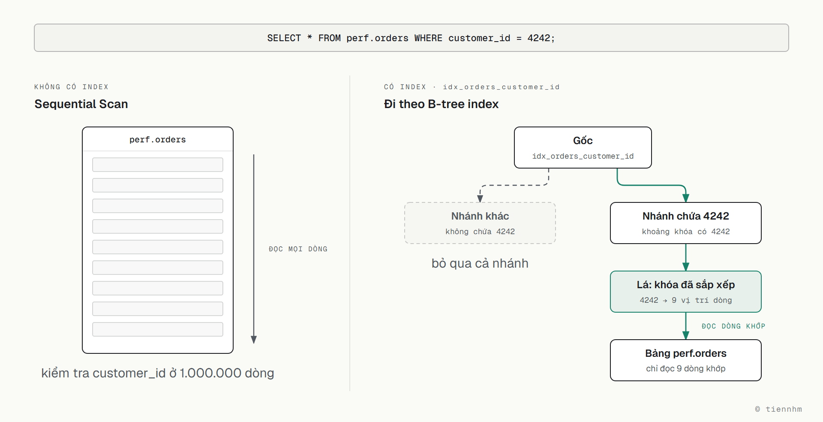Click the 'Đi theo B-tree index' heading
The width and height of the screenshot is (823, 422).
[x=441, y=104]
